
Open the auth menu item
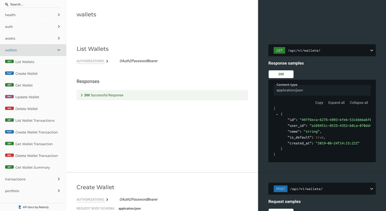click(33, 27)
